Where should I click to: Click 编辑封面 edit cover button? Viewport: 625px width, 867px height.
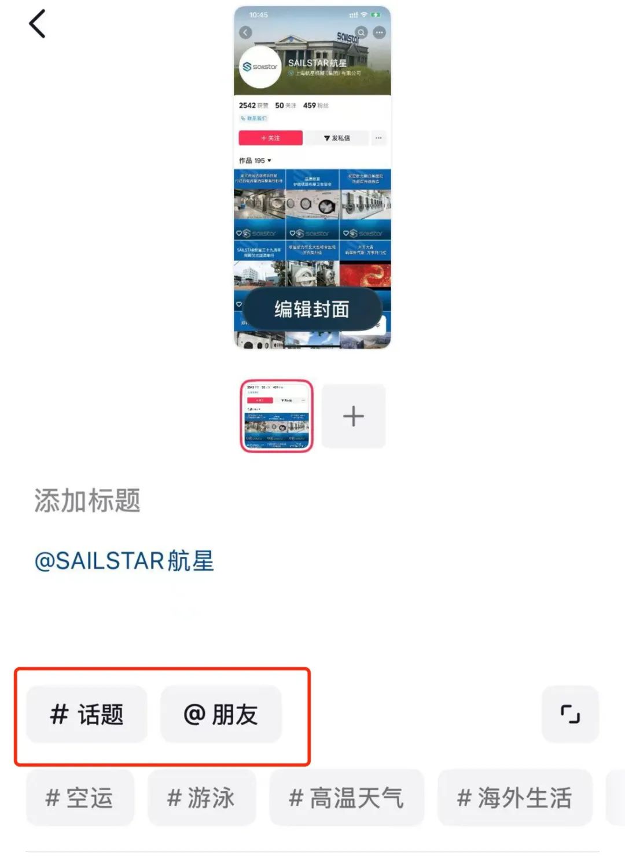(x=312, y=309)
